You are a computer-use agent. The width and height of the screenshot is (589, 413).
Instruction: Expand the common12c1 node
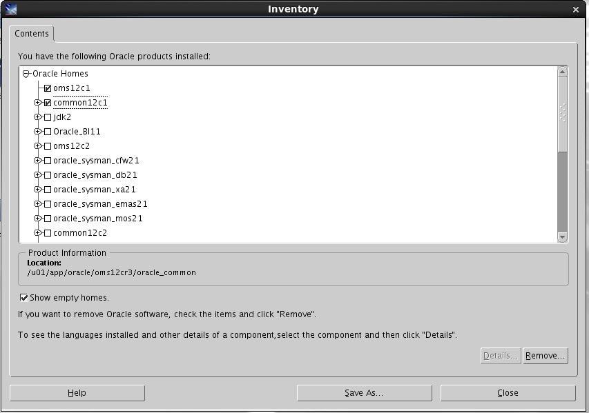point(37,103)
